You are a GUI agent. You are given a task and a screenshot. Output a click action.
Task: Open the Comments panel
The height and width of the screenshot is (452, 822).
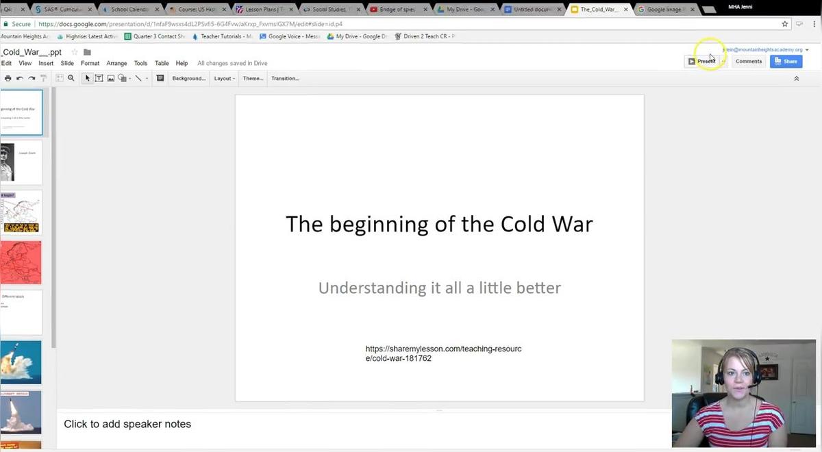click(x=748, y=61)
